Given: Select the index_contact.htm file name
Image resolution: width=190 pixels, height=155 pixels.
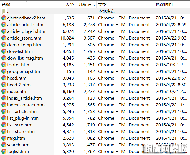Looking at the screenshot, I should click(26, 105).
